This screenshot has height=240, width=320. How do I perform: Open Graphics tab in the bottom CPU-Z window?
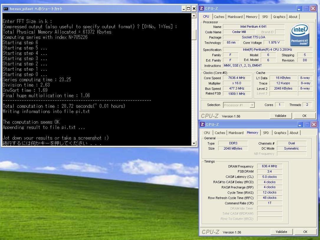point(280,133)
